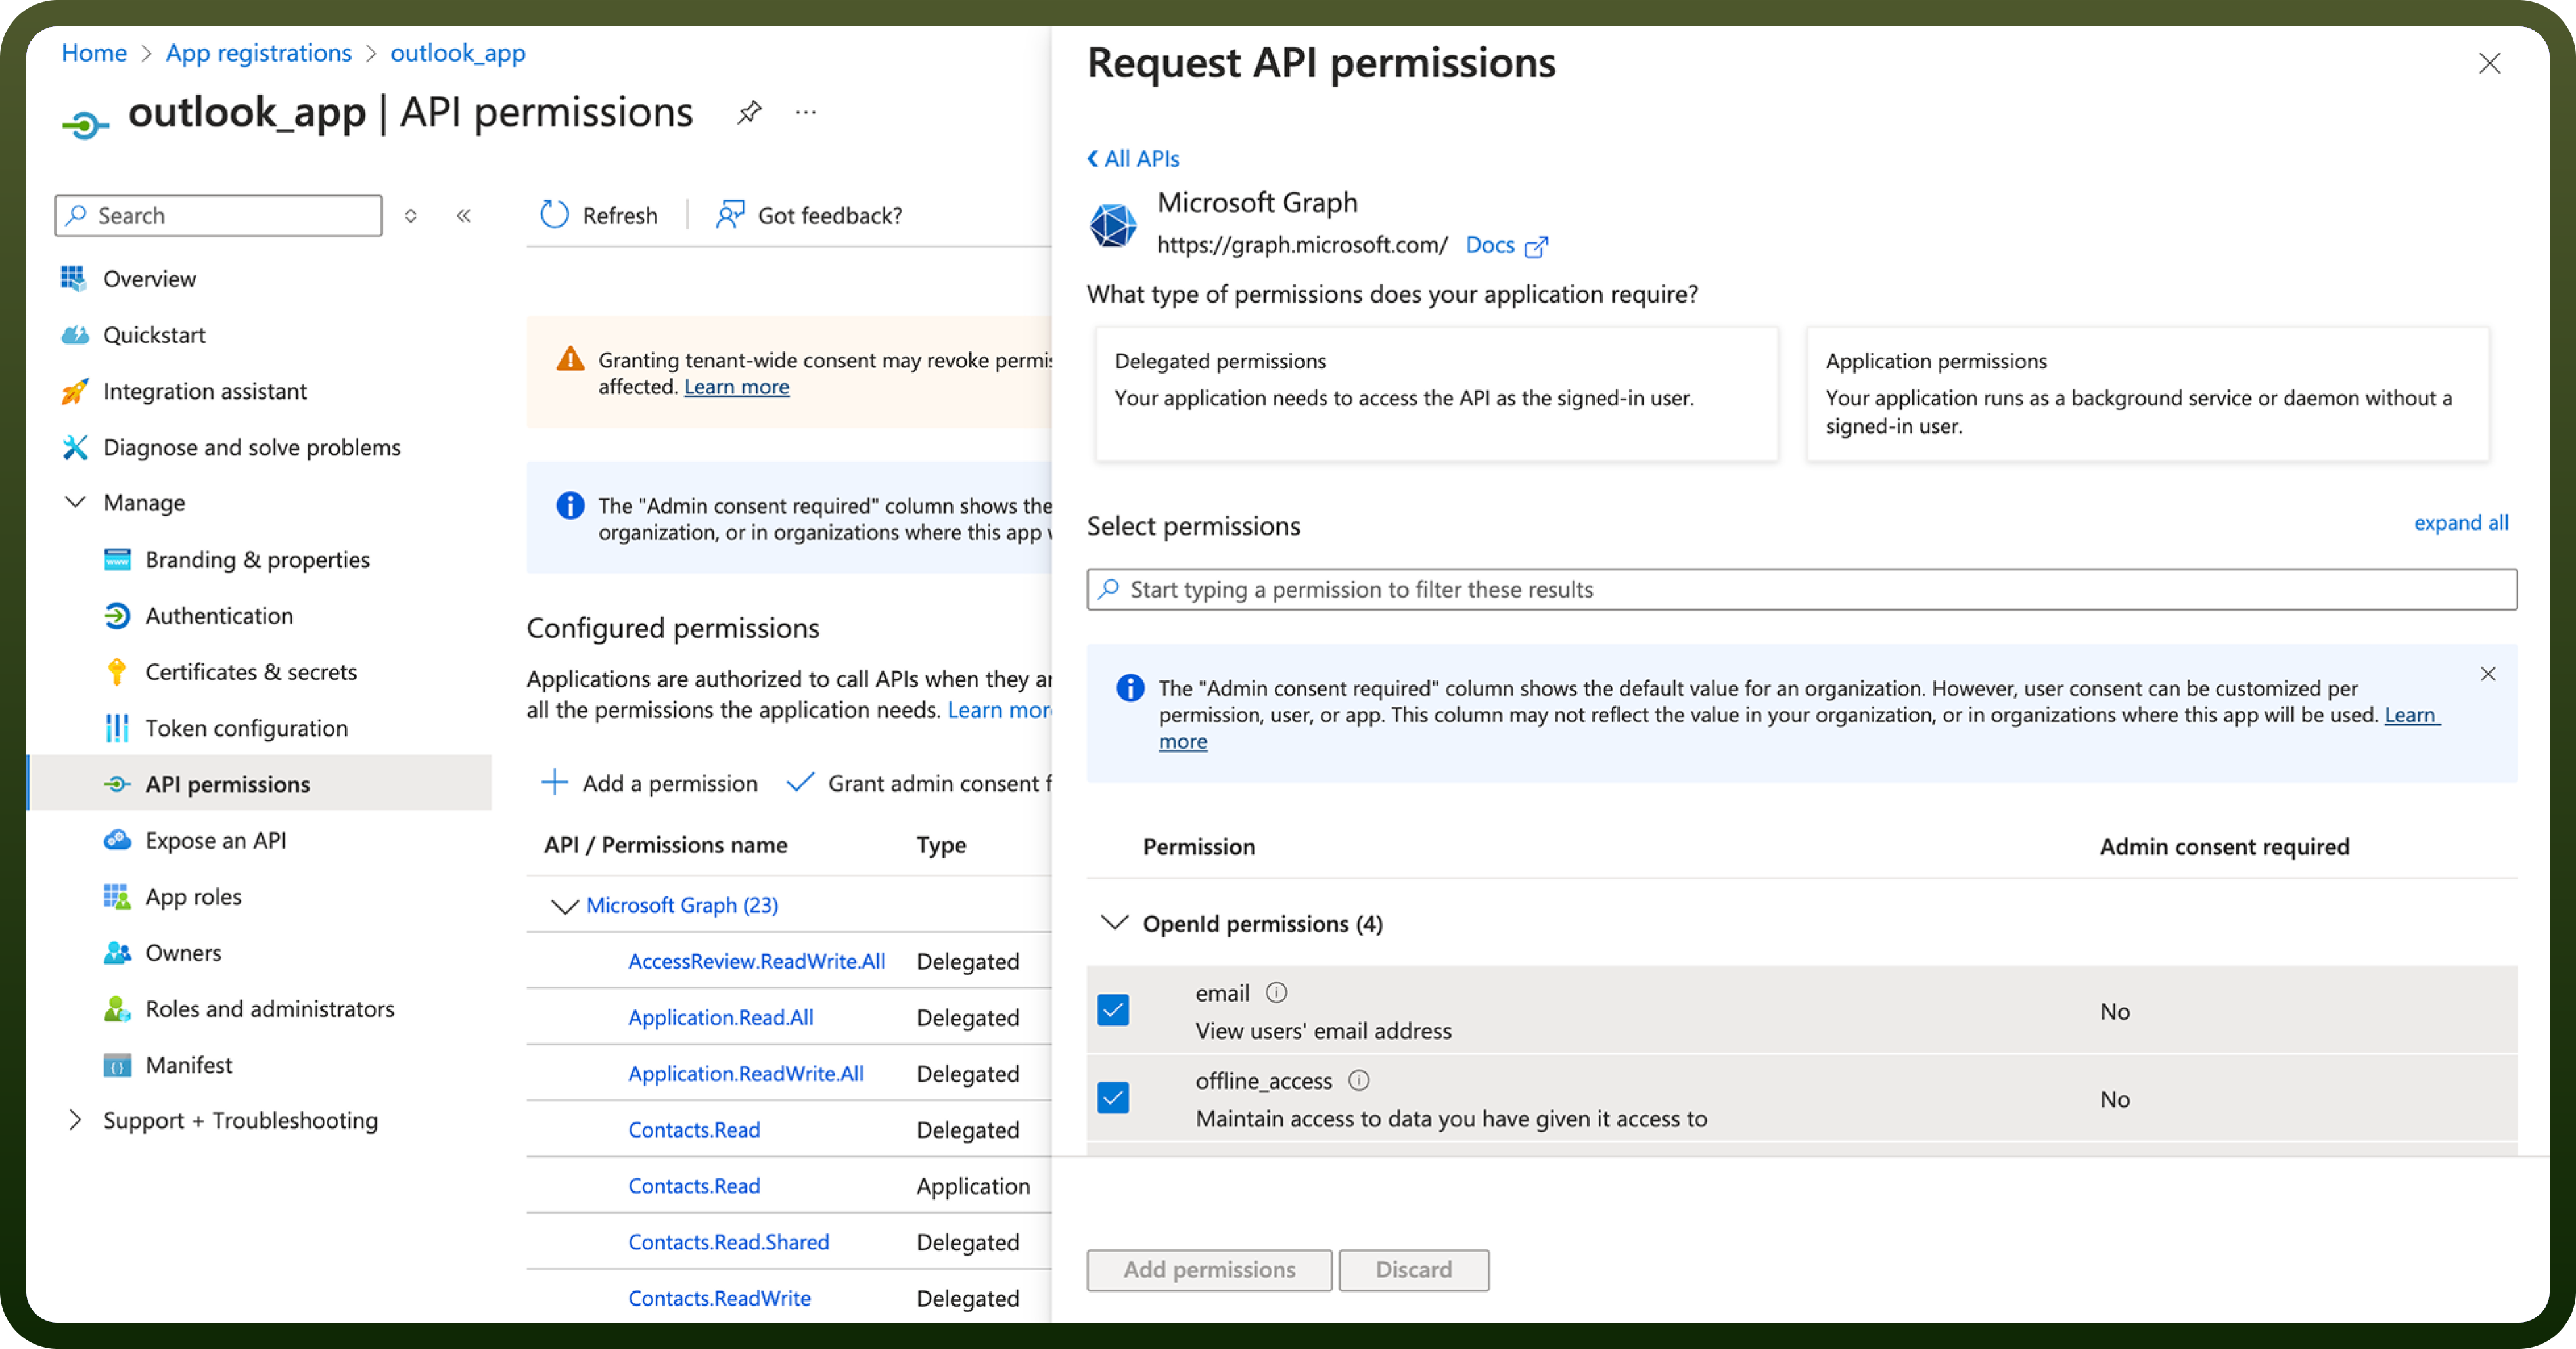Close the Request API permissions panel
The height and width of the screenshot is (1349, 2576).
tap(2489, 63)
